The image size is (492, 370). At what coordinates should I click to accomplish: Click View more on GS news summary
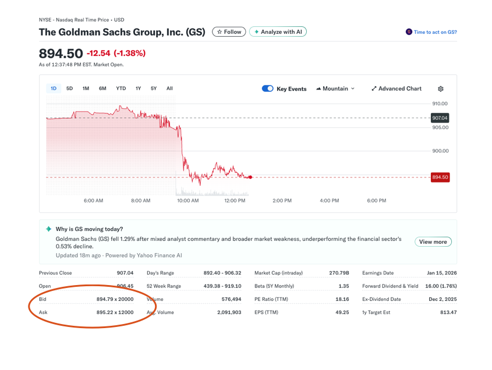[x=433, y=242]
